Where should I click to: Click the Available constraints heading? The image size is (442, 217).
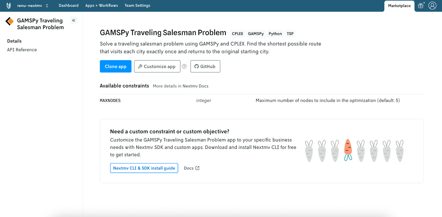(x=124, y=86)
